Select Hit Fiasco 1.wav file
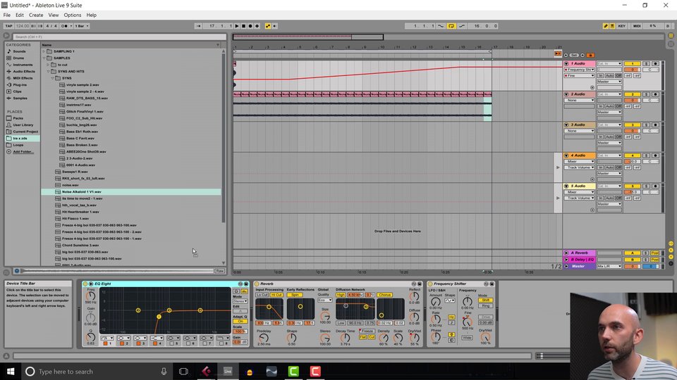The height and width of the screenshot is (380, 677). [x=75, y=218]
